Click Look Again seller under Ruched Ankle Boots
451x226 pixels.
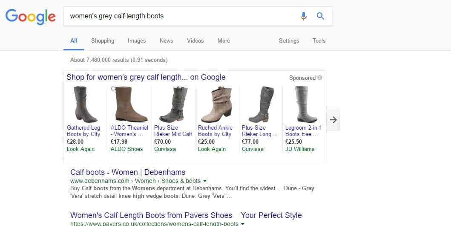coord(212,149)
